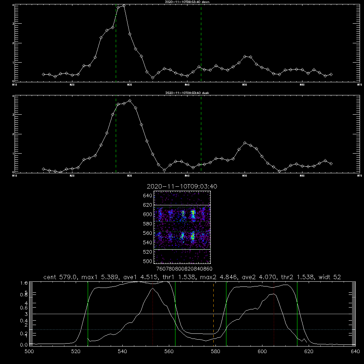The image size is (364, 364).
Task: Click y-axis label '0.0' on bottom plot
Action: [x=24, y=345]
